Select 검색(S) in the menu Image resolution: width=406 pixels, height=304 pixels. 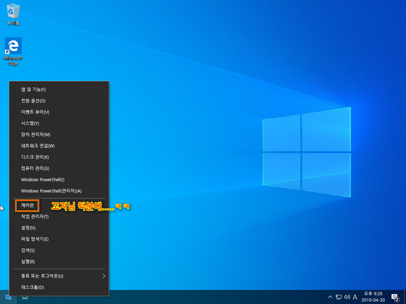click(x=59, y=250)
